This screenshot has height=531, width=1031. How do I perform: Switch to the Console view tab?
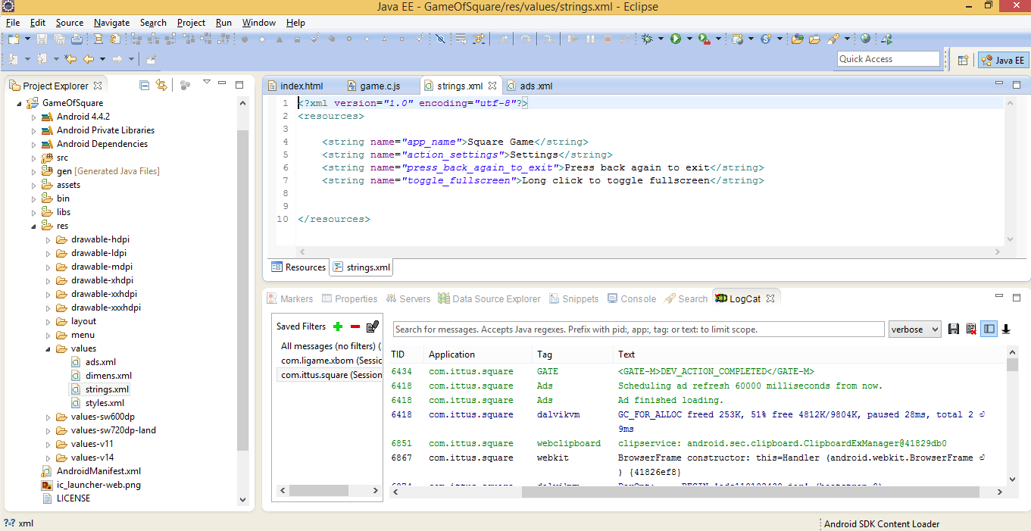(632, 298)
